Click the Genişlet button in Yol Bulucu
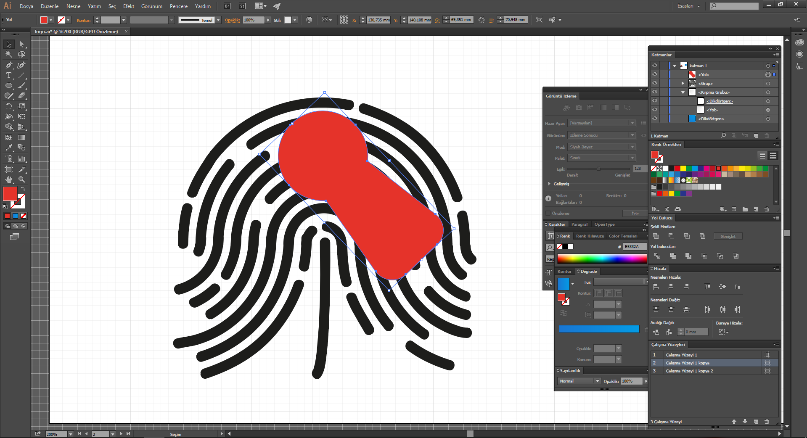The width and height of the screenshot is (807, 438). pos(728,236)
